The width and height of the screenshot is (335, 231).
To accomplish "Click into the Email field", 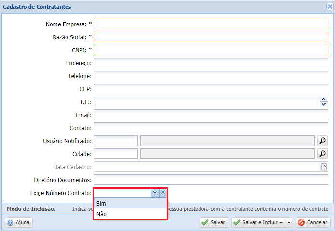I will click(211, 115).
